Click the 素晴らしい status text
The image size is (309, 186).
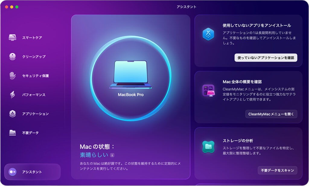click(x=94, y=155)
